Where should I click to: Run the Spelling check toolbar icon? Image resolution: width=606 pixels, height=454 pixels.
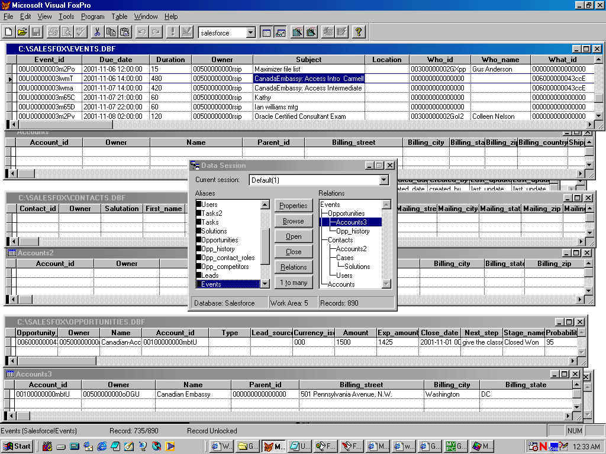[x=80, y=32]
